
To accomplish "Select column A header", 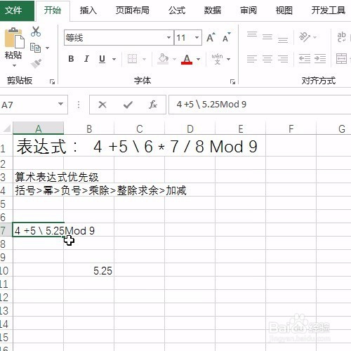I will pyautogui.click(x=38, y=128).
